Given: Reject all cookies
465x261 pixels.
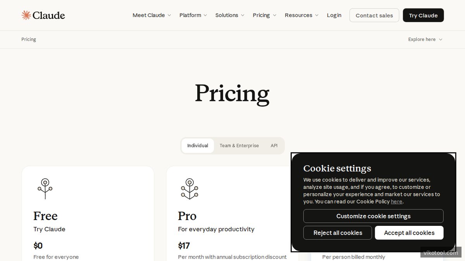Looking at the screenshot, I should pos(338,233).
